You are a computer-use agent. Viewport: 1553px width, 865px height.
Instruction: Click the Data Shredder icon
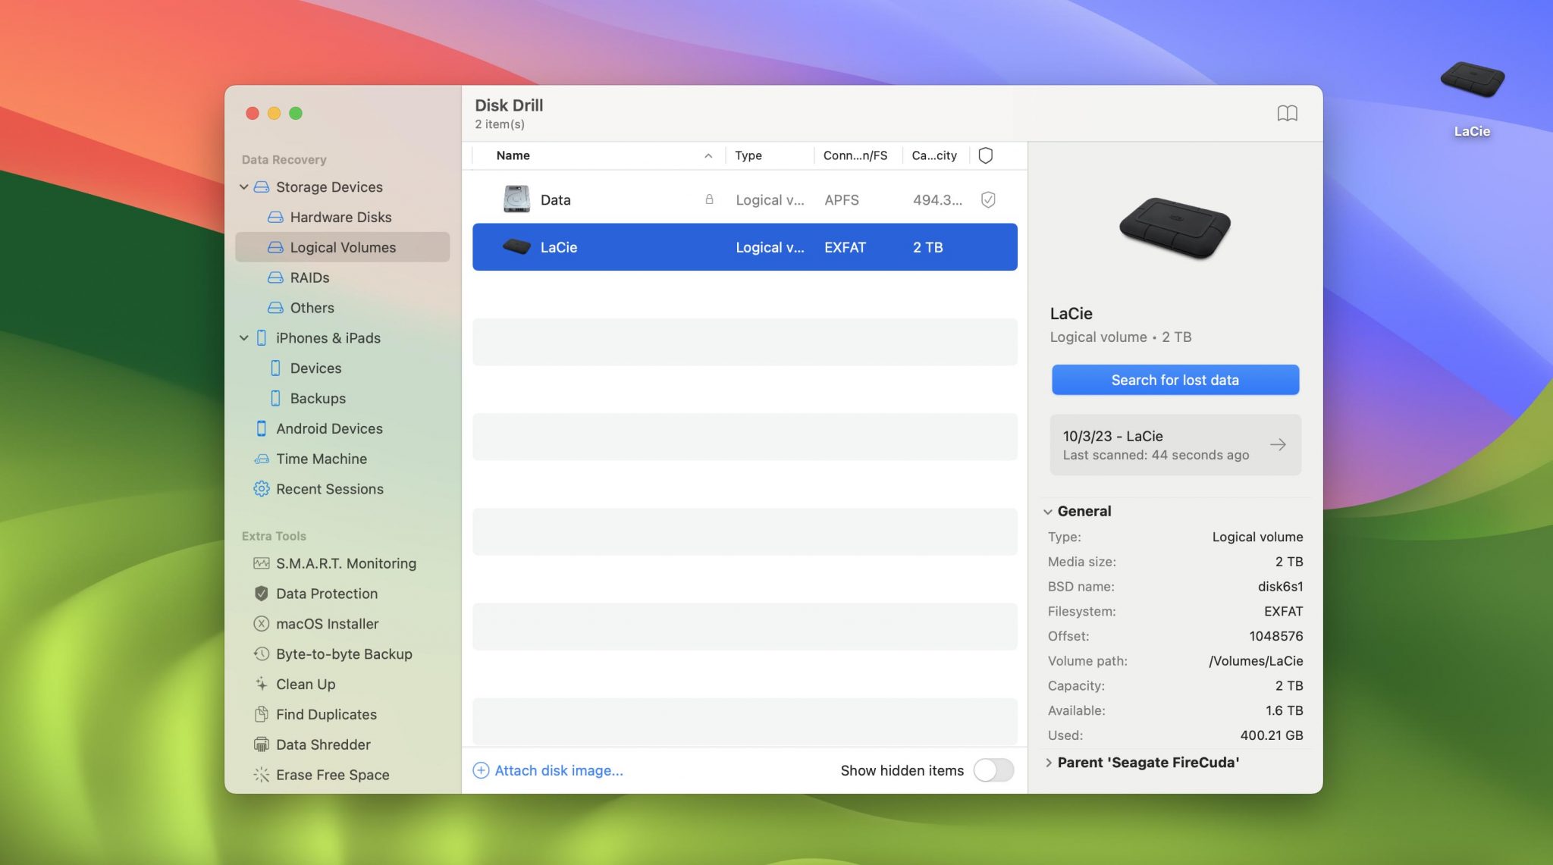(262, 744)
